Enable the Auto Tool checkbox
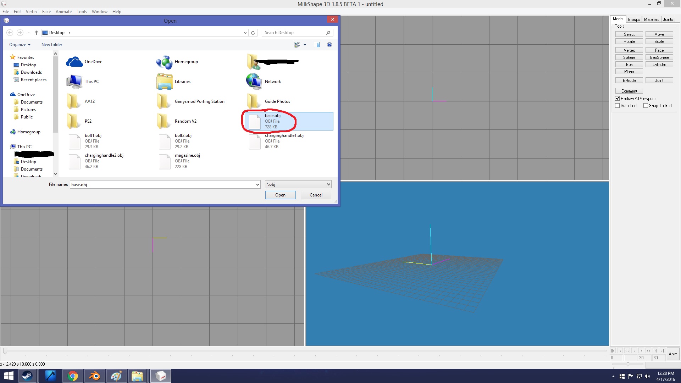Screen dimensions: 681x383 pos(618,106)
